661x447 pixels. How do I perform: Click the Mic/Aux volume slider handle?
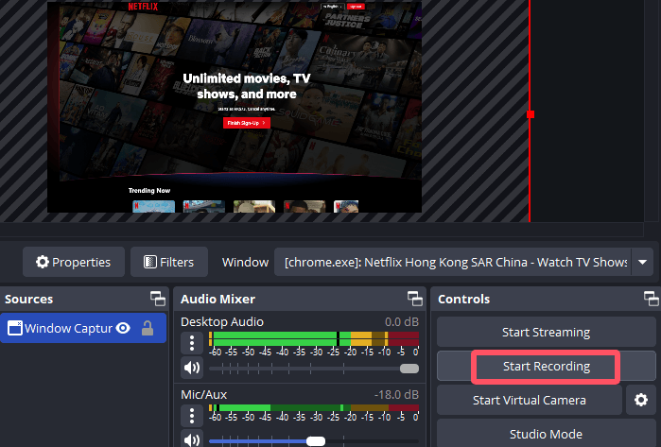(x=316, y=441)
